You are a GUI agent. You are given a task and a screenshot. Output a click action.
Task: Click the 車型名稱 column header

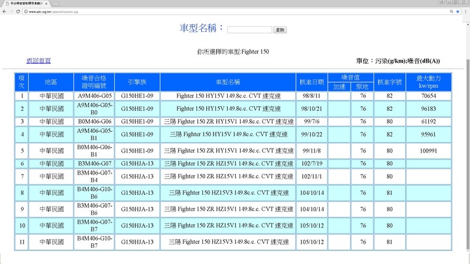(228, 81)
